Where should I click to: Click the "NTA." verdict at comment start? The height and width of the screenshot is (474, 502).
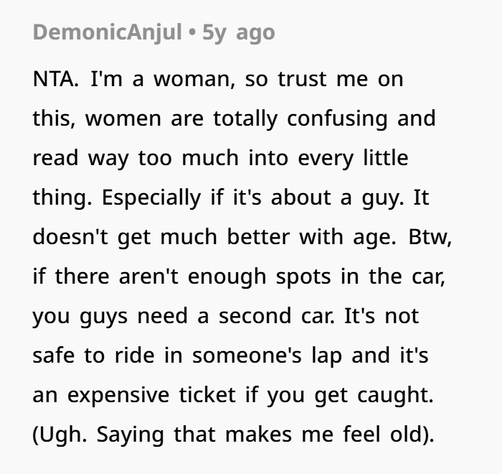click(x=56, y=79)
